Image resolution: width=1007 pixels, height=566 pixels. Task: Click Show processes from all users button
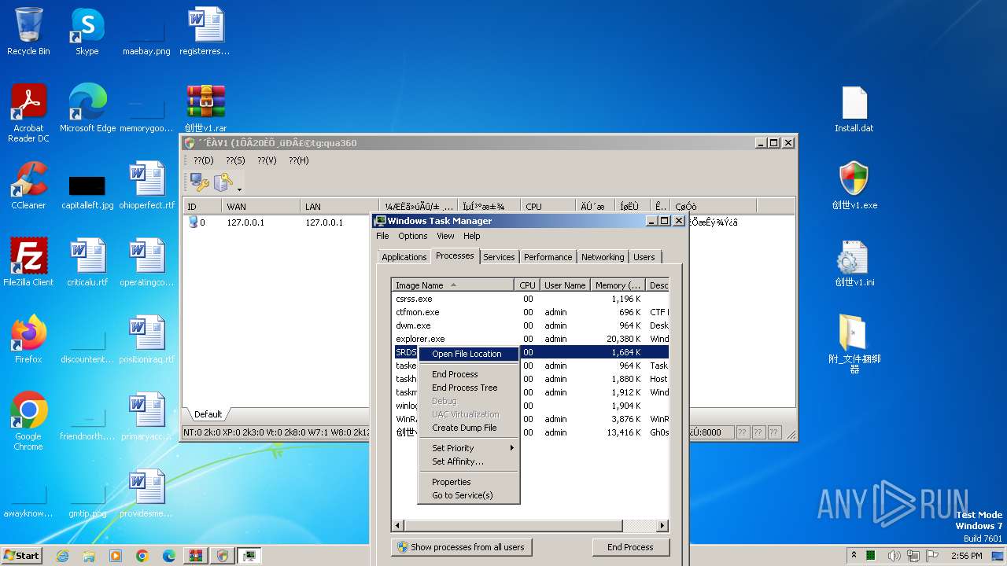[x=462, y=547]
